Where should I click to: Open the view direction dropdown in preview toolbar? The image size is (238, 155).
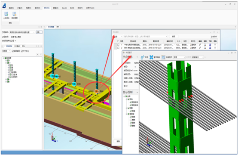click(x=179, y=57)
